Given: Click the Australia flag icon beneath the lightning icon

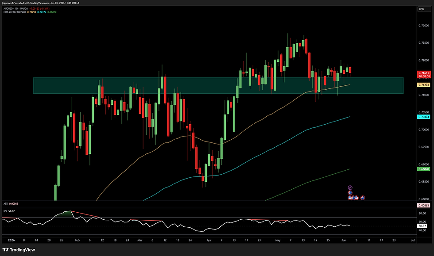Looking at the screenshot, I should point(350,193).
